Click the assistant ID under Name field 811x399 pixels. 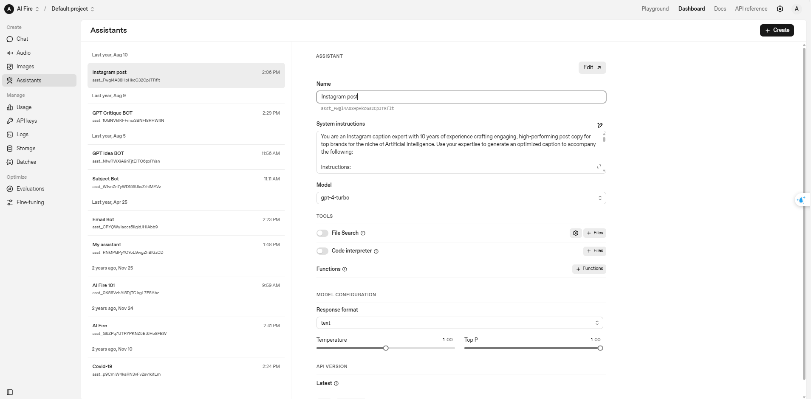coord(357,109)
